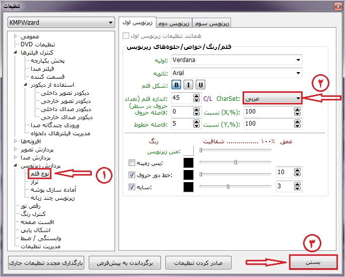Open the CharSet عربی dropdown
The height and width of the screenshot is (277, 345).
click(x=273, y=98)
